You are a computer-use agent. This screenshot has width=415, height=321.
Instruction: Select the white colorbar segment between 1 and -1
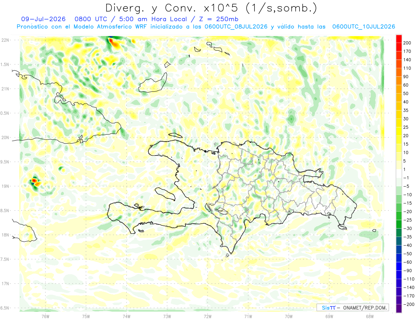point(399,173)
